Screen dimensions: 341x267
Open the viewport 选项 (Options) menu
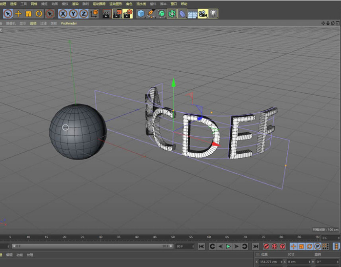point(33,23)
